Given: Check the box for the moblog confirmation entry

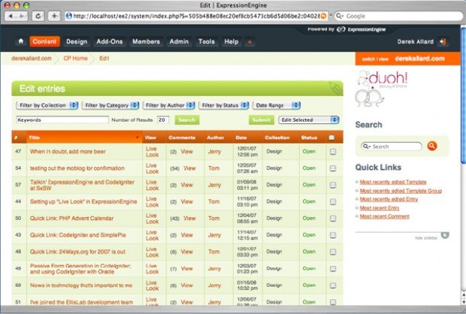Looking at the screenshot, I should point(333,168).
